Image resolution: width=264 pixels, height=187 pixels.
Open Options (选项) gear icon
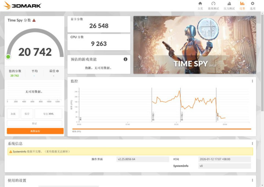click(252, 4)
